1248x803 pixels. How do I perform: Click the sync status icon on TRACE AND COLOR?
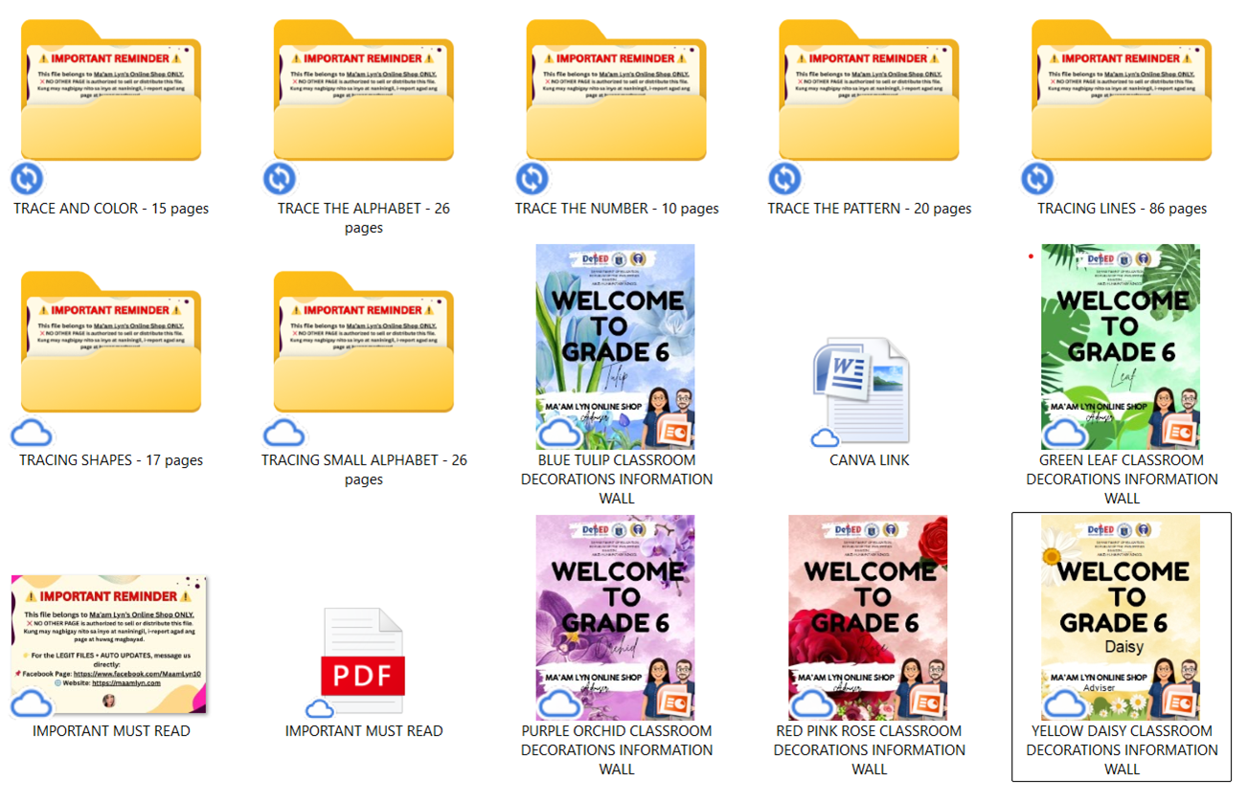tap(27, 179)
